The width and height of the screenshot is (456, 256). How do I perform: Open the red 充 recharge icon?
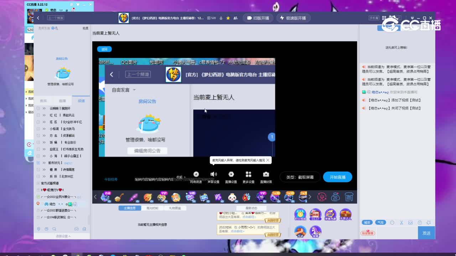(x=322, y=197)
